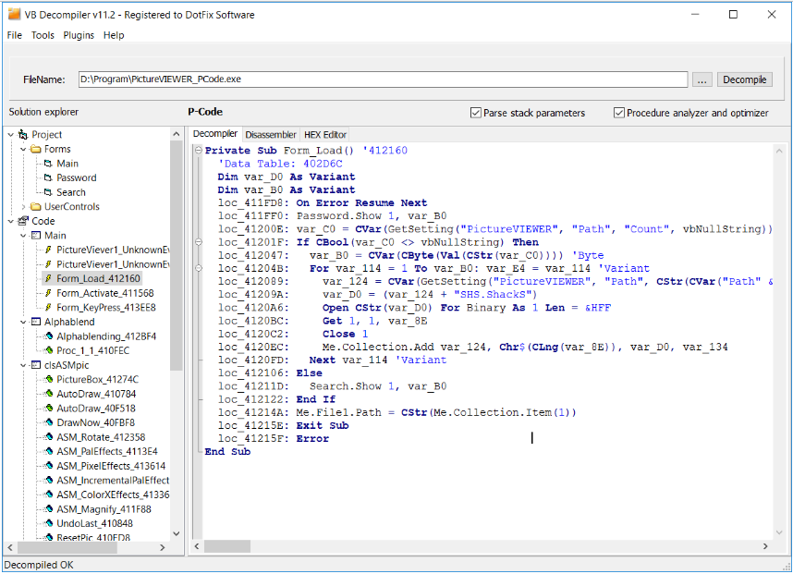
Task: Click the Forms folder icon
Action: (36, 149)
